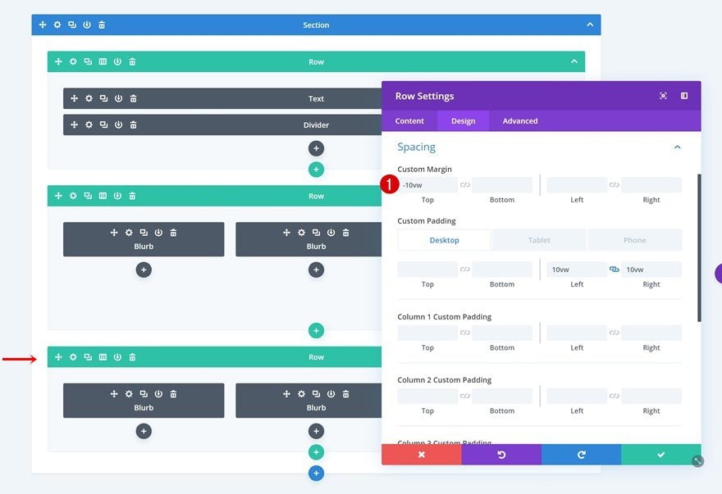The height and width of the screenshot is (494, 722).
Task: Toggle disable on the Text module
Action: pos(118,98)
